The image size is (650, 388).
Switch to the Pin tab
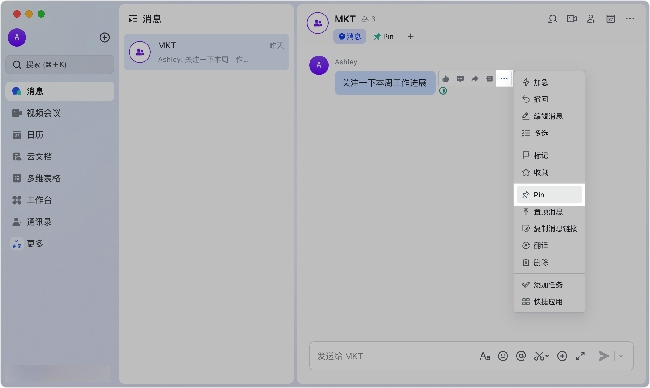point(384,36)
